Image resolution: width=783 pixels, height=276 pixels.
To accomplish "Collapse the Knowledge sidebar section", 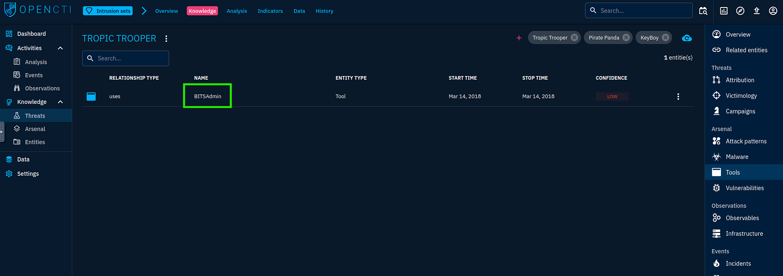I will click(x=60, y=102).
